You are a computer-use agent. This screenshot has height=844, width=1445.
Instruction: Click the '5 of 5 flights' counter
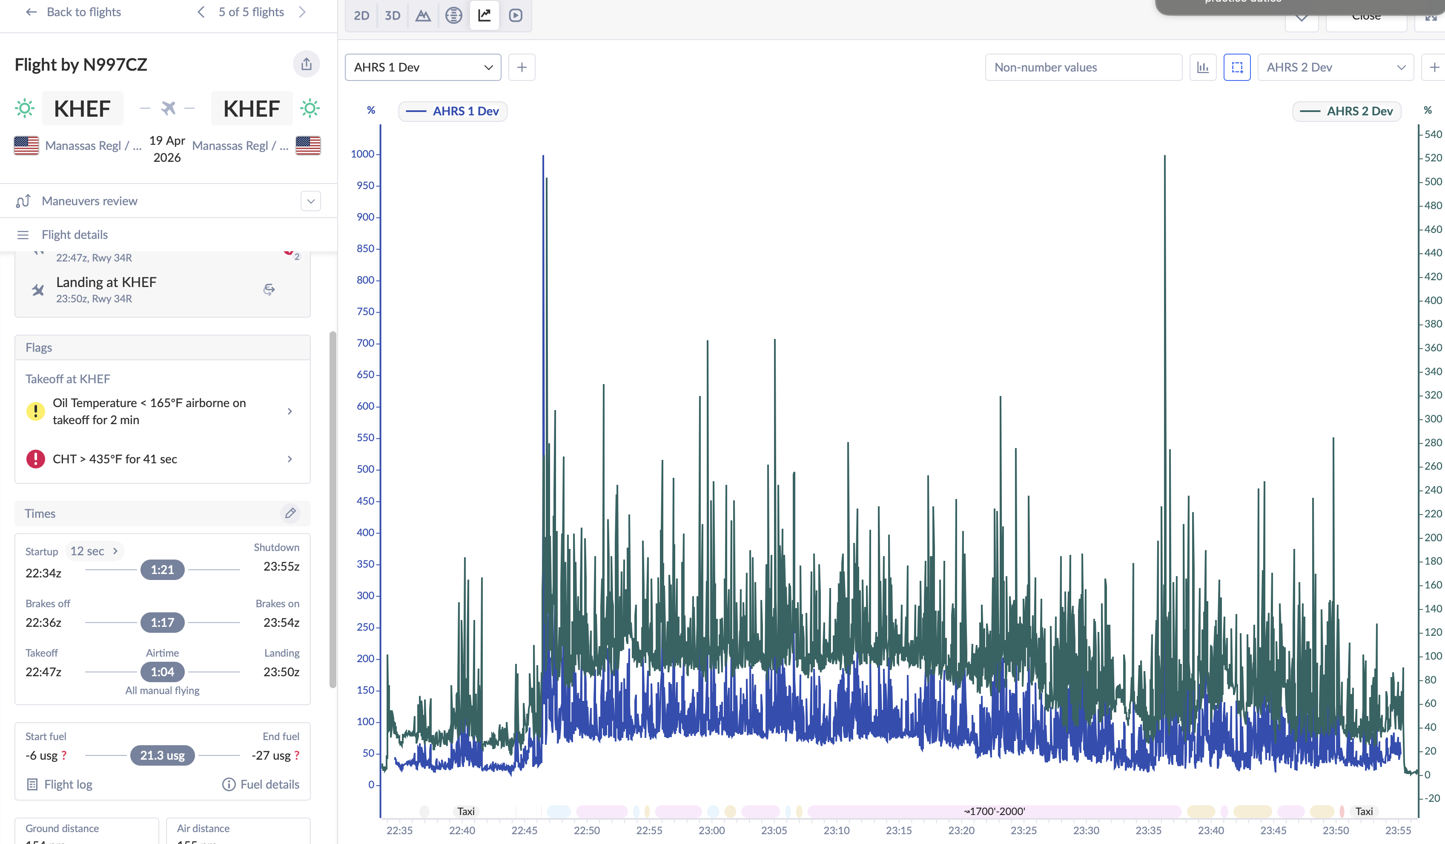[x=251, y=12]
